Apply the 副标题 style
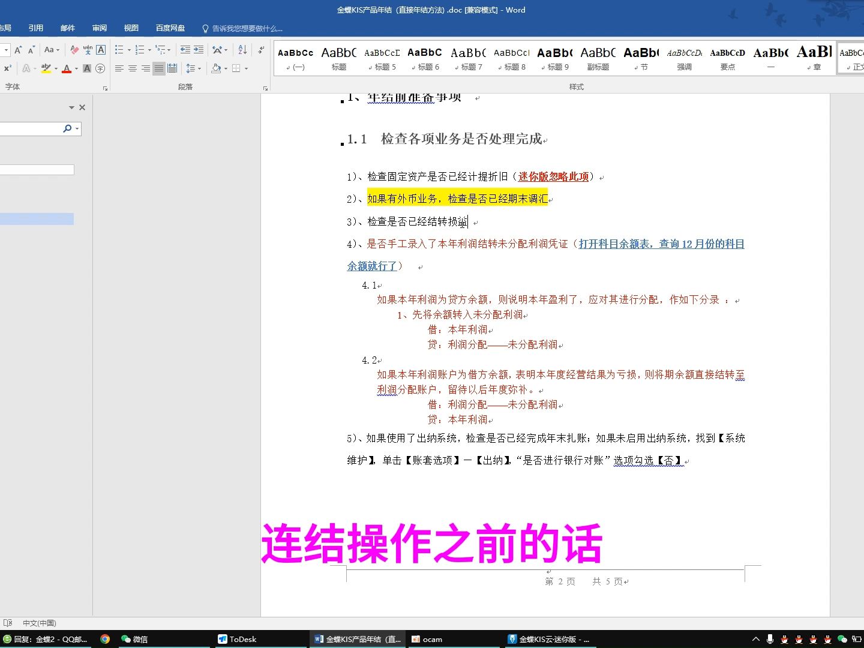Image resolution: width=864 pixels, height=648 pixels. [598, 59]
